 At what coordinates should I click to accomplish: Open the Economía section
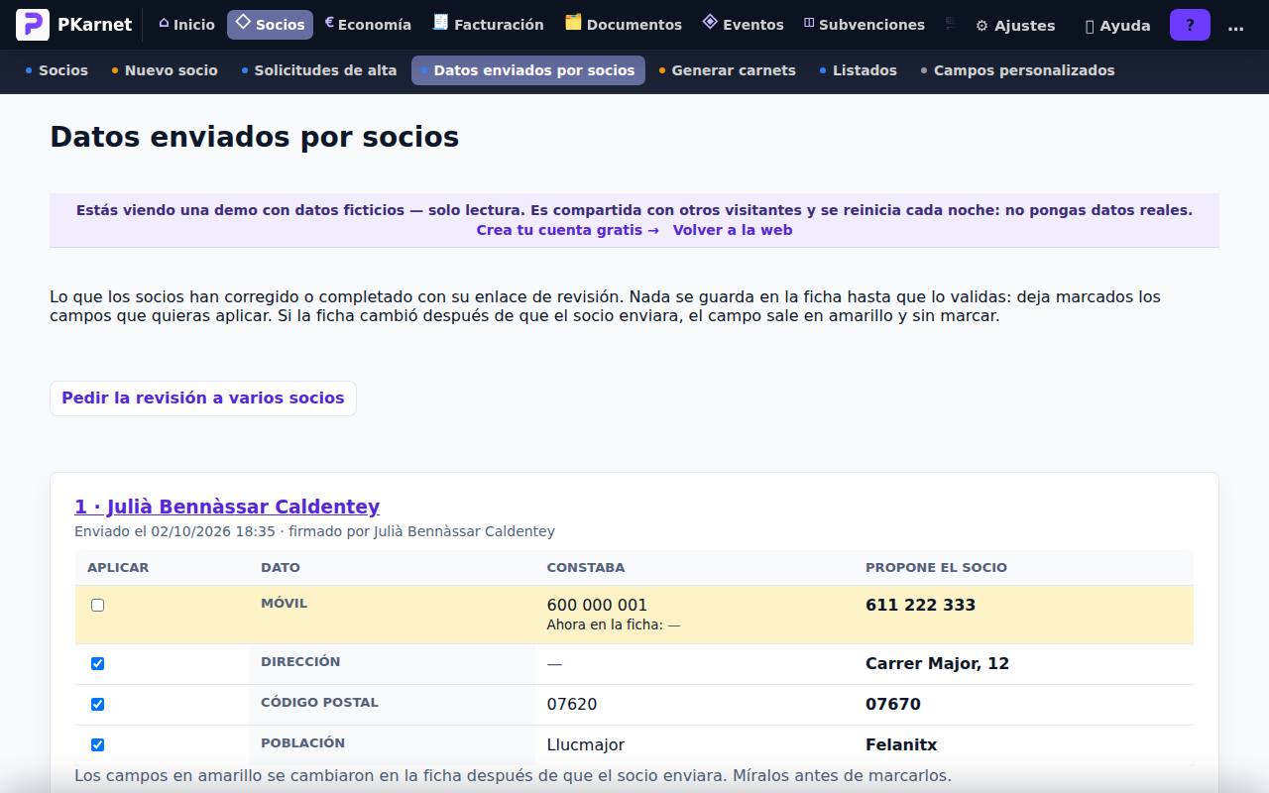368,25
